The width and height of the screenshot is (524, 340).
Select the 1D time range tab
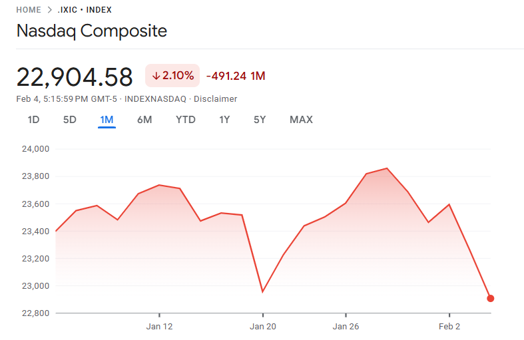[x=33, y=120]
